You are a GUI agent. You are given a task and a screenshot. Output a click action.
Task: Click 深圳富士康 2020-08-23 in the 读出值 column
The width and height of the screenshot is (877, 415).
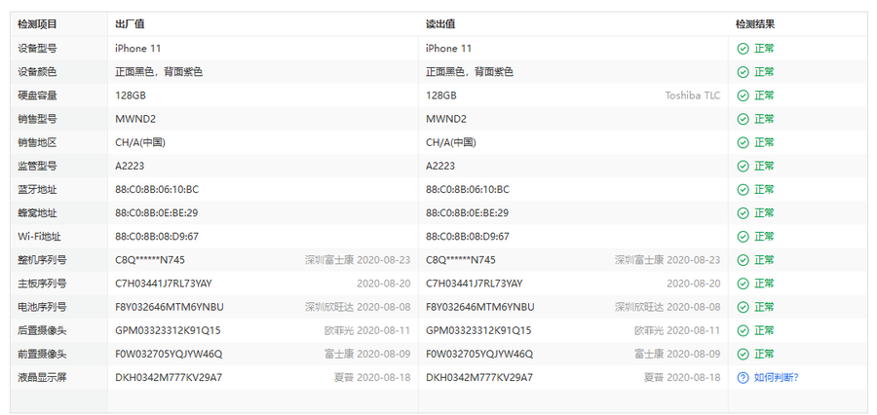(667, 260)
